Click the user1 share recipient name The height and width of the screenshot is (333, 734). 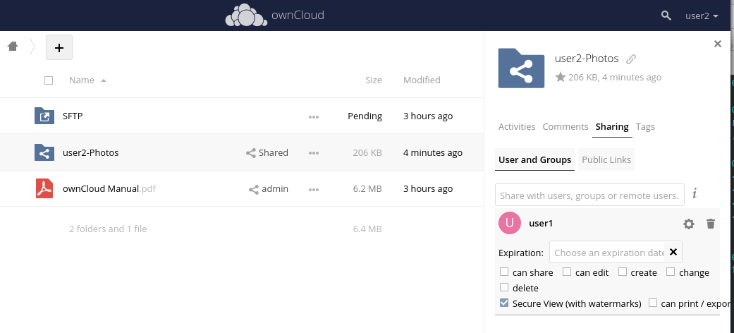(541, 224)
